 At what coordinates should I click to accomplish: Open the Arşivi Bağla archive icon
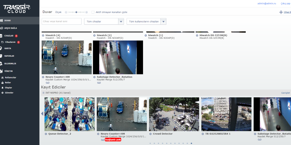[x=1, y=28]
